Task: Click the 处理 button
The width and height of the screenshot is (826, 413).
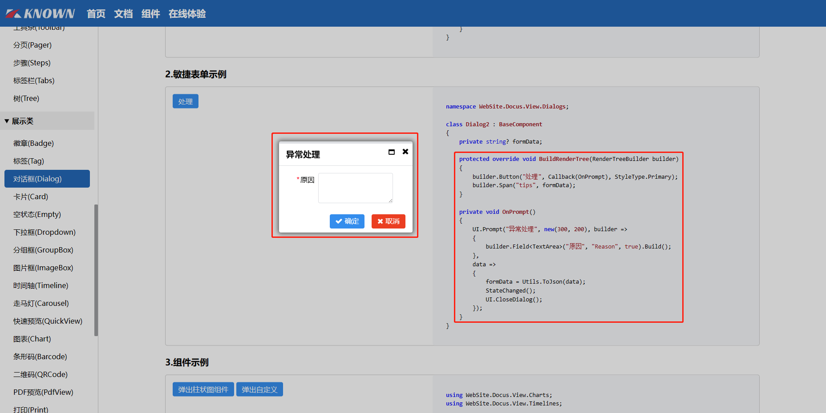Action: click(186, 101)
